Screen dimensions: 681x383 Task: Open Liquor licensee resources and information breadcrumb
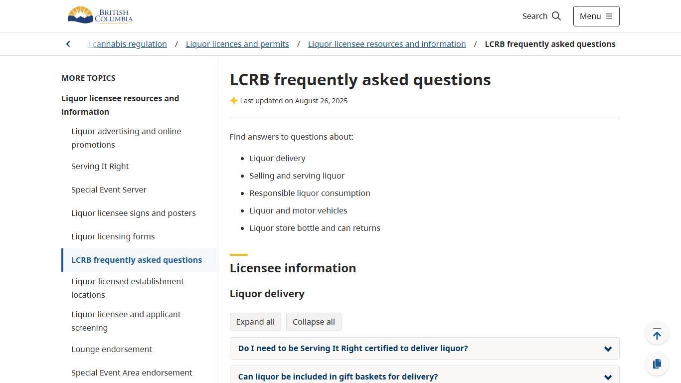[386, 44]
